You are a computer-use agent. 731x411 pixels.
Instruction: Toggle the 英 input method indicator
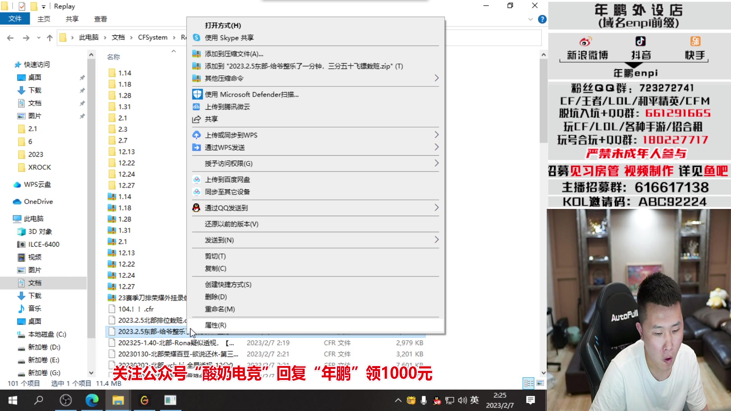tap(474, 400)
